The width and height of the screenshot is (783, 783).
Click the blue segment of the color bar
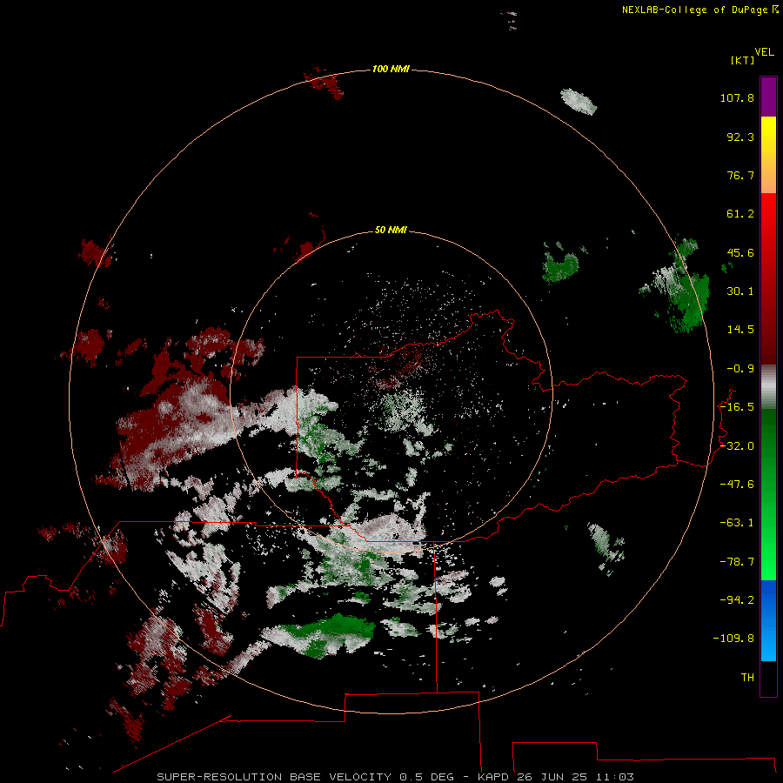pyautogui.click(x=768, y=620)
